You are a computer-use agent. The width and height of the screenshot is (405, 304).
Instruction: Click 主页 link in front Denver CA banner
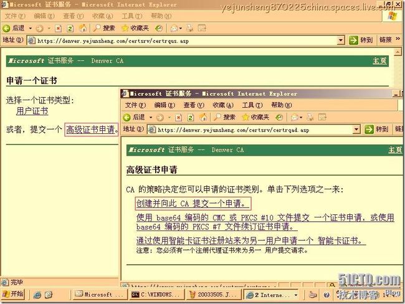[x=395, y=150]
